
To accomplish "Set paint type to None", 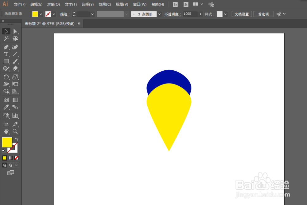I will [x=17, y=158].
